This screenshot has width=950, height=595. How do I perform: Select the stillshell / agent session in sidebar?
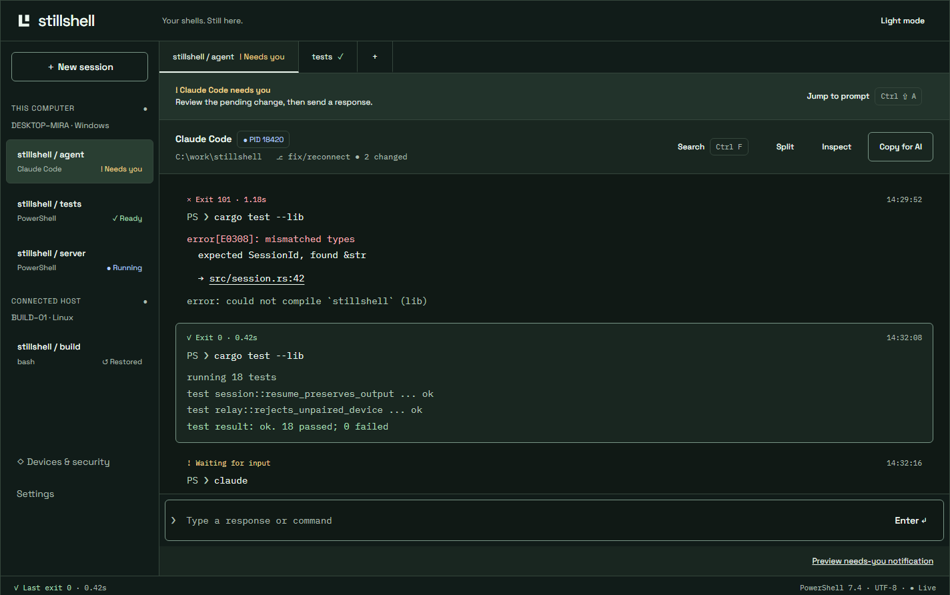[x=79, y=161]
